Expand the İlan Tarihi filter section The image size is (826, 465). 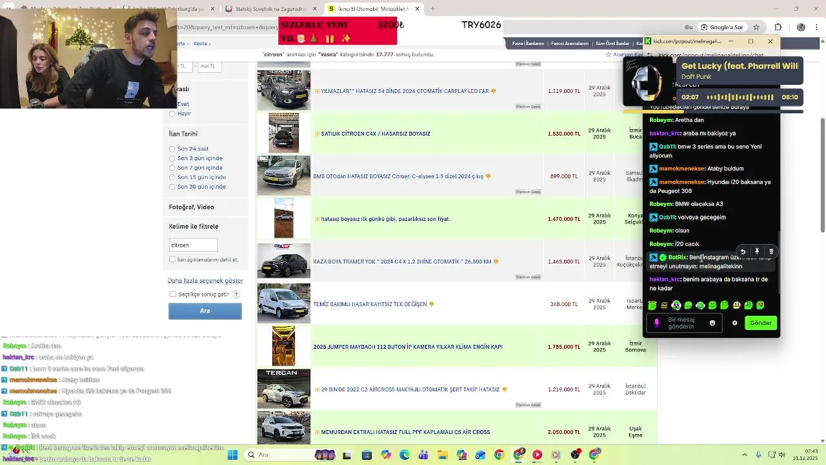pyautogui.click(x=183, y=134)
